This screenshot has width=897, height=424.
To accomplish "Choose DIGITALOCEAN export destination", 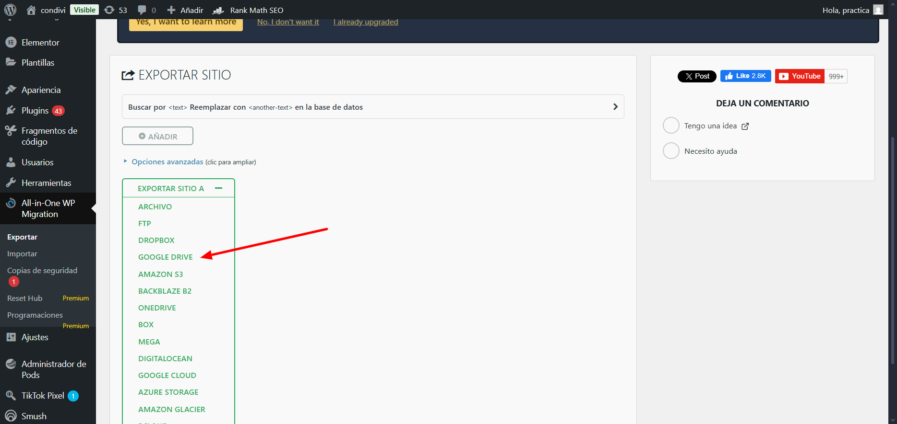I will [165, 358].
